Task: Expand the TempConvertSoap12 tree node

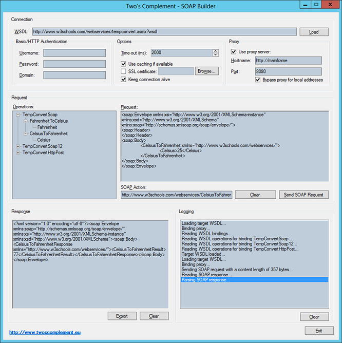Action: click(18, 146)
